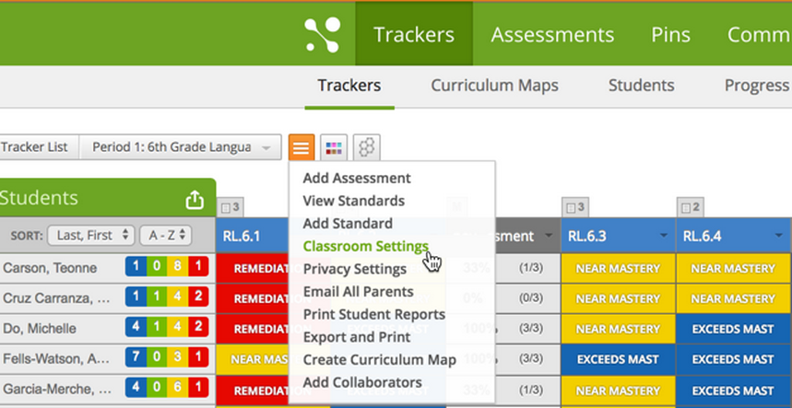Click the hexagon cluster icon

point(366,147)
